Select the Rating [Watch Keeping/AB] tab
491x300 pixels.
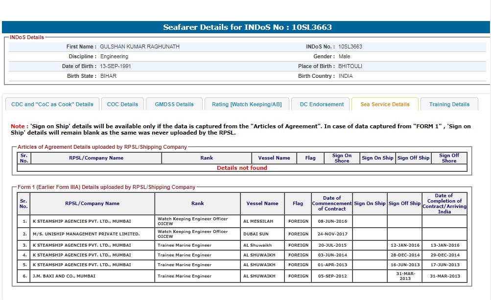tap(247, 104)
